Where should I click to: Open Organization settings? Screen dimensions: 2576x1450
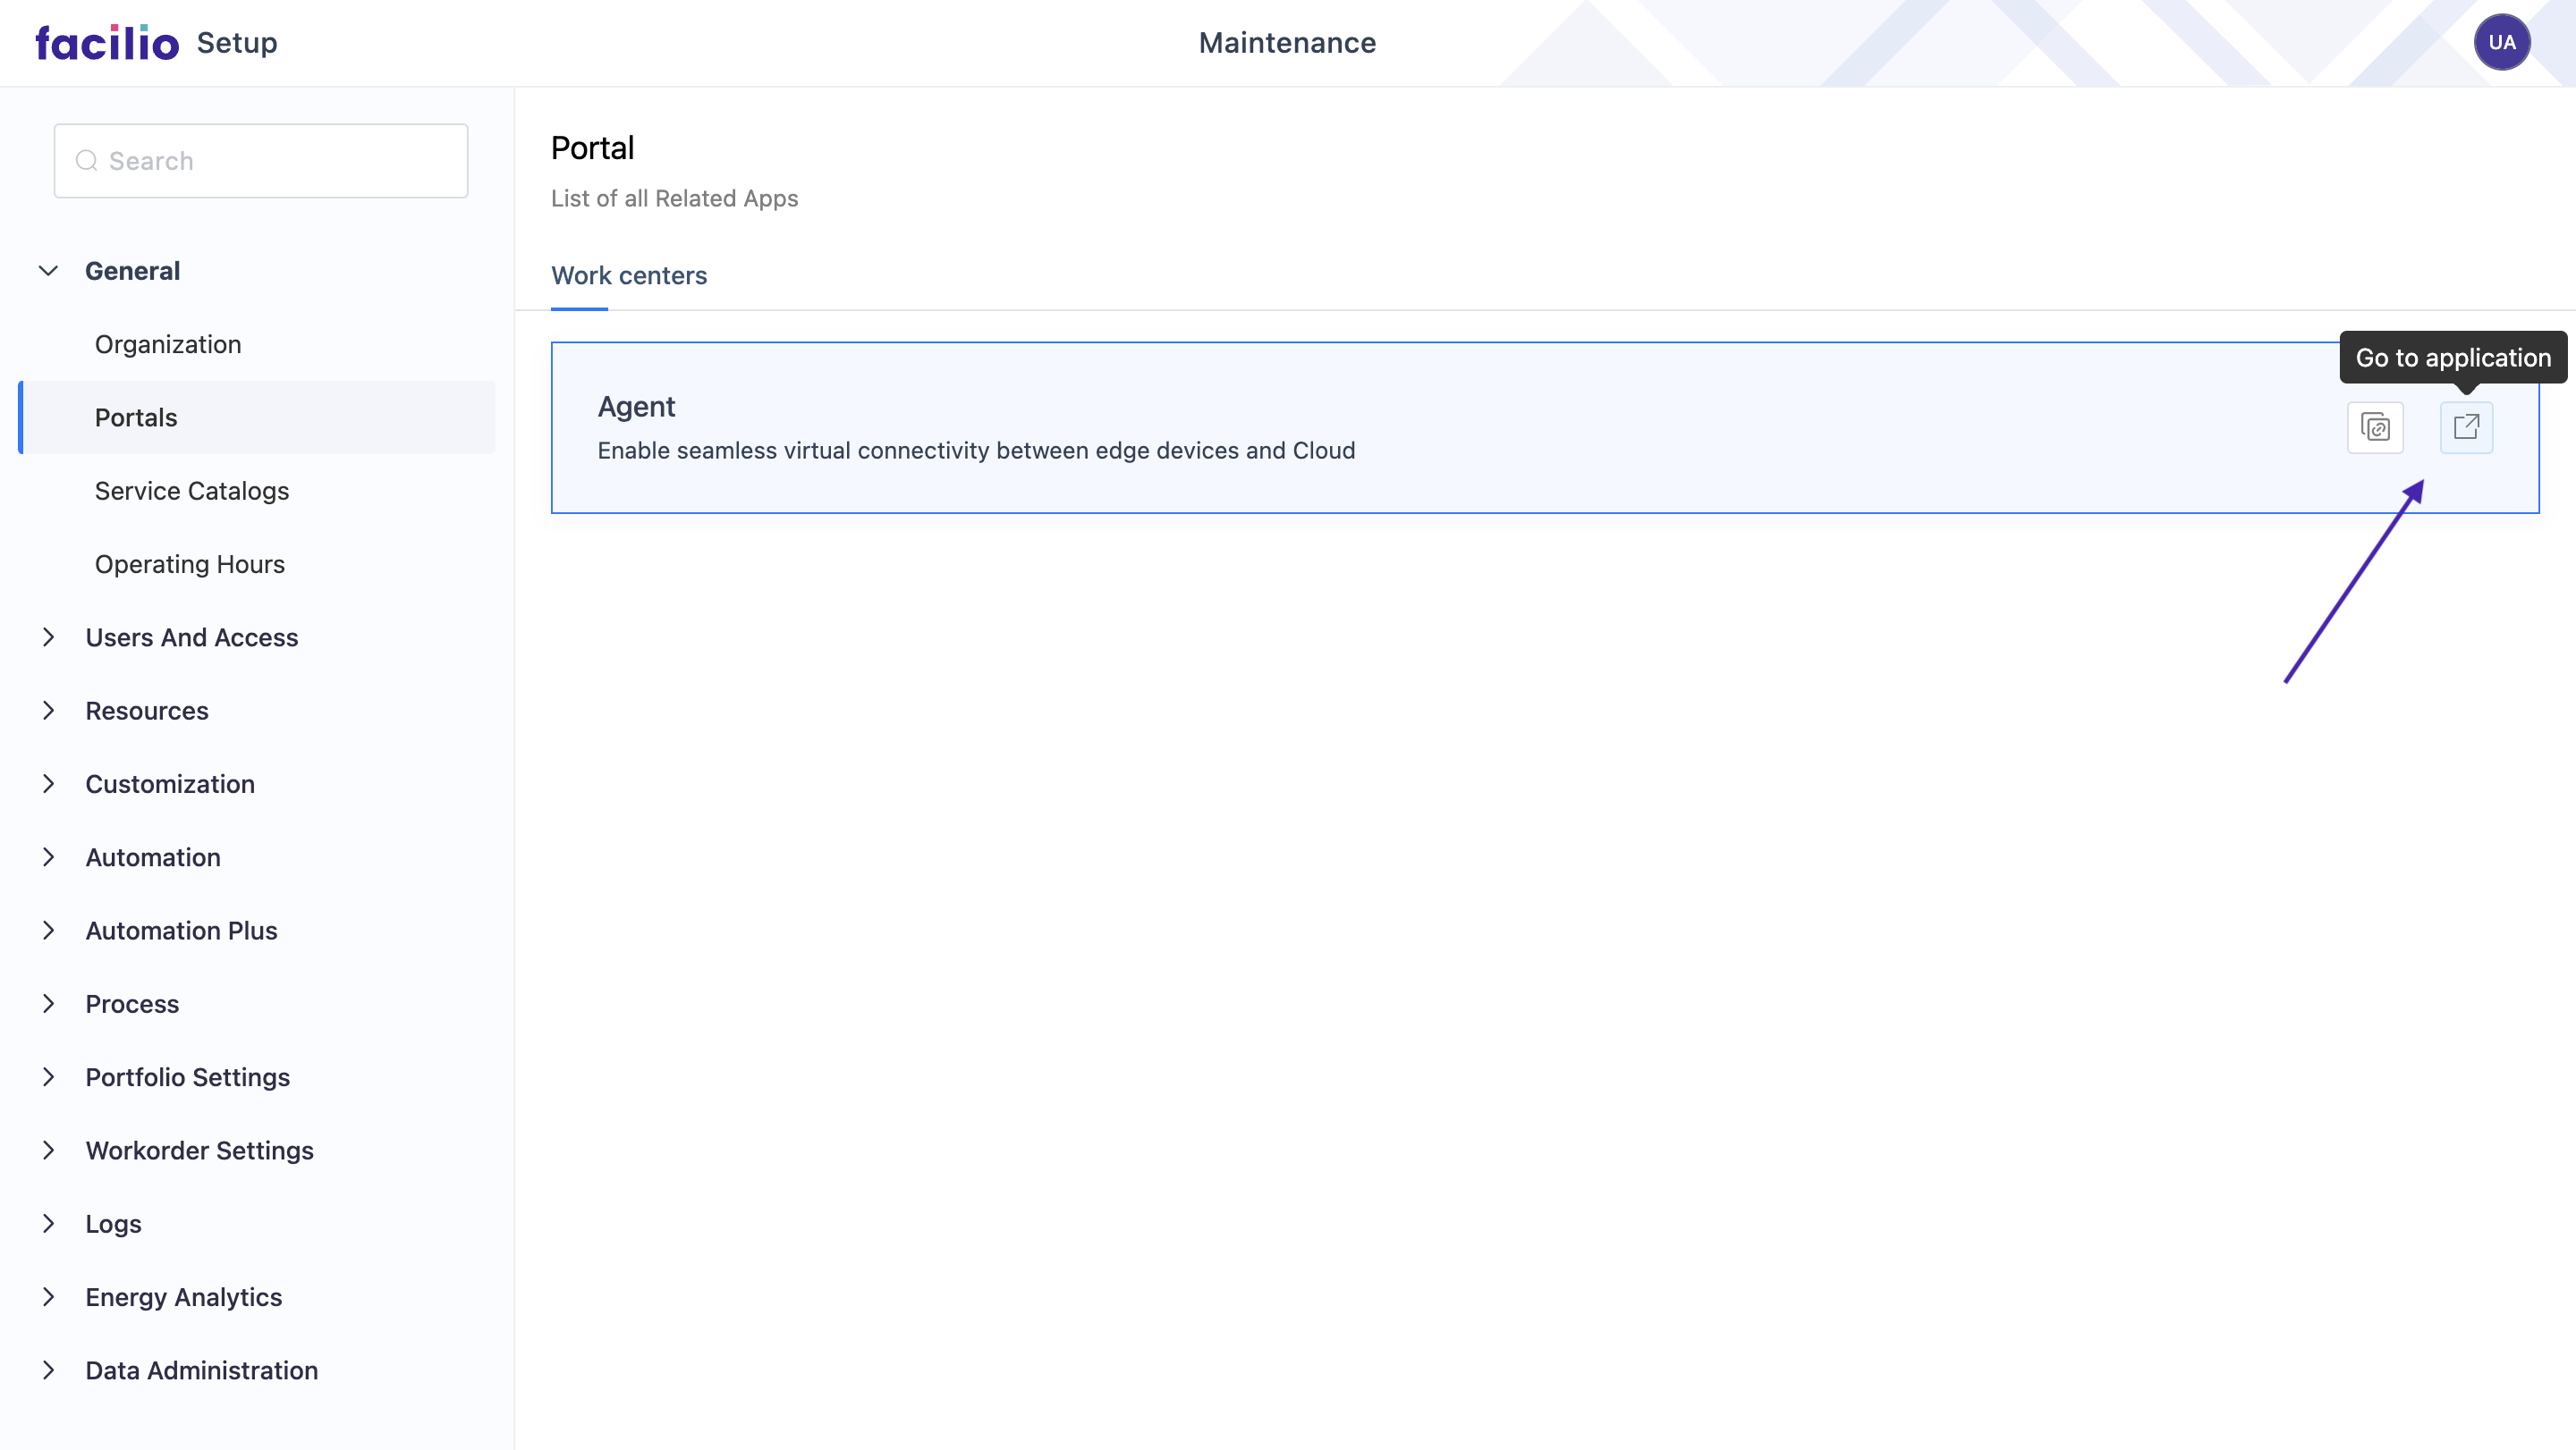[x=168, y=345]
